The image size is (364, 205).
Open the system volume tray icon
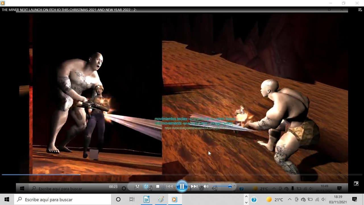[324, 200]
